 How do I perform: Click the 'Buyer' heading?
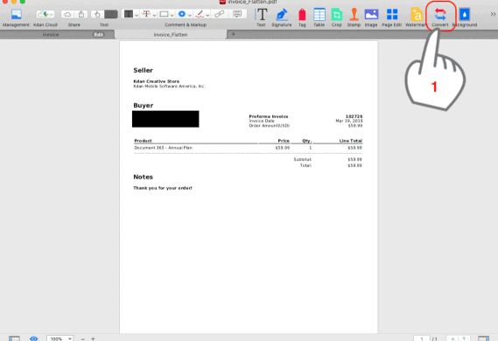pyautogui.click(x=144, y=105)
